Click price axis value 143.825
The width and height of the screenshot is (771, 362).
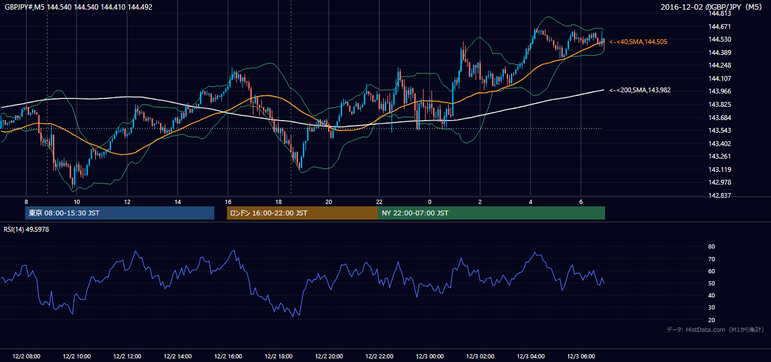[x=719, y=104]
